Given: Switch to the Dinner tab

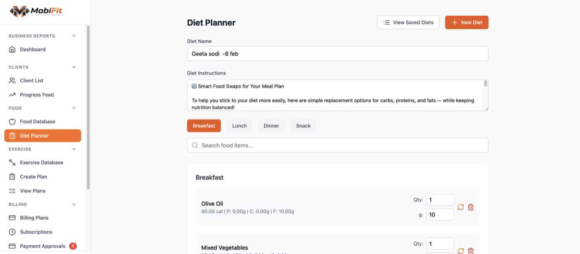Looking at the screenshot, I should pyautogui.click(x=271, y=126).
